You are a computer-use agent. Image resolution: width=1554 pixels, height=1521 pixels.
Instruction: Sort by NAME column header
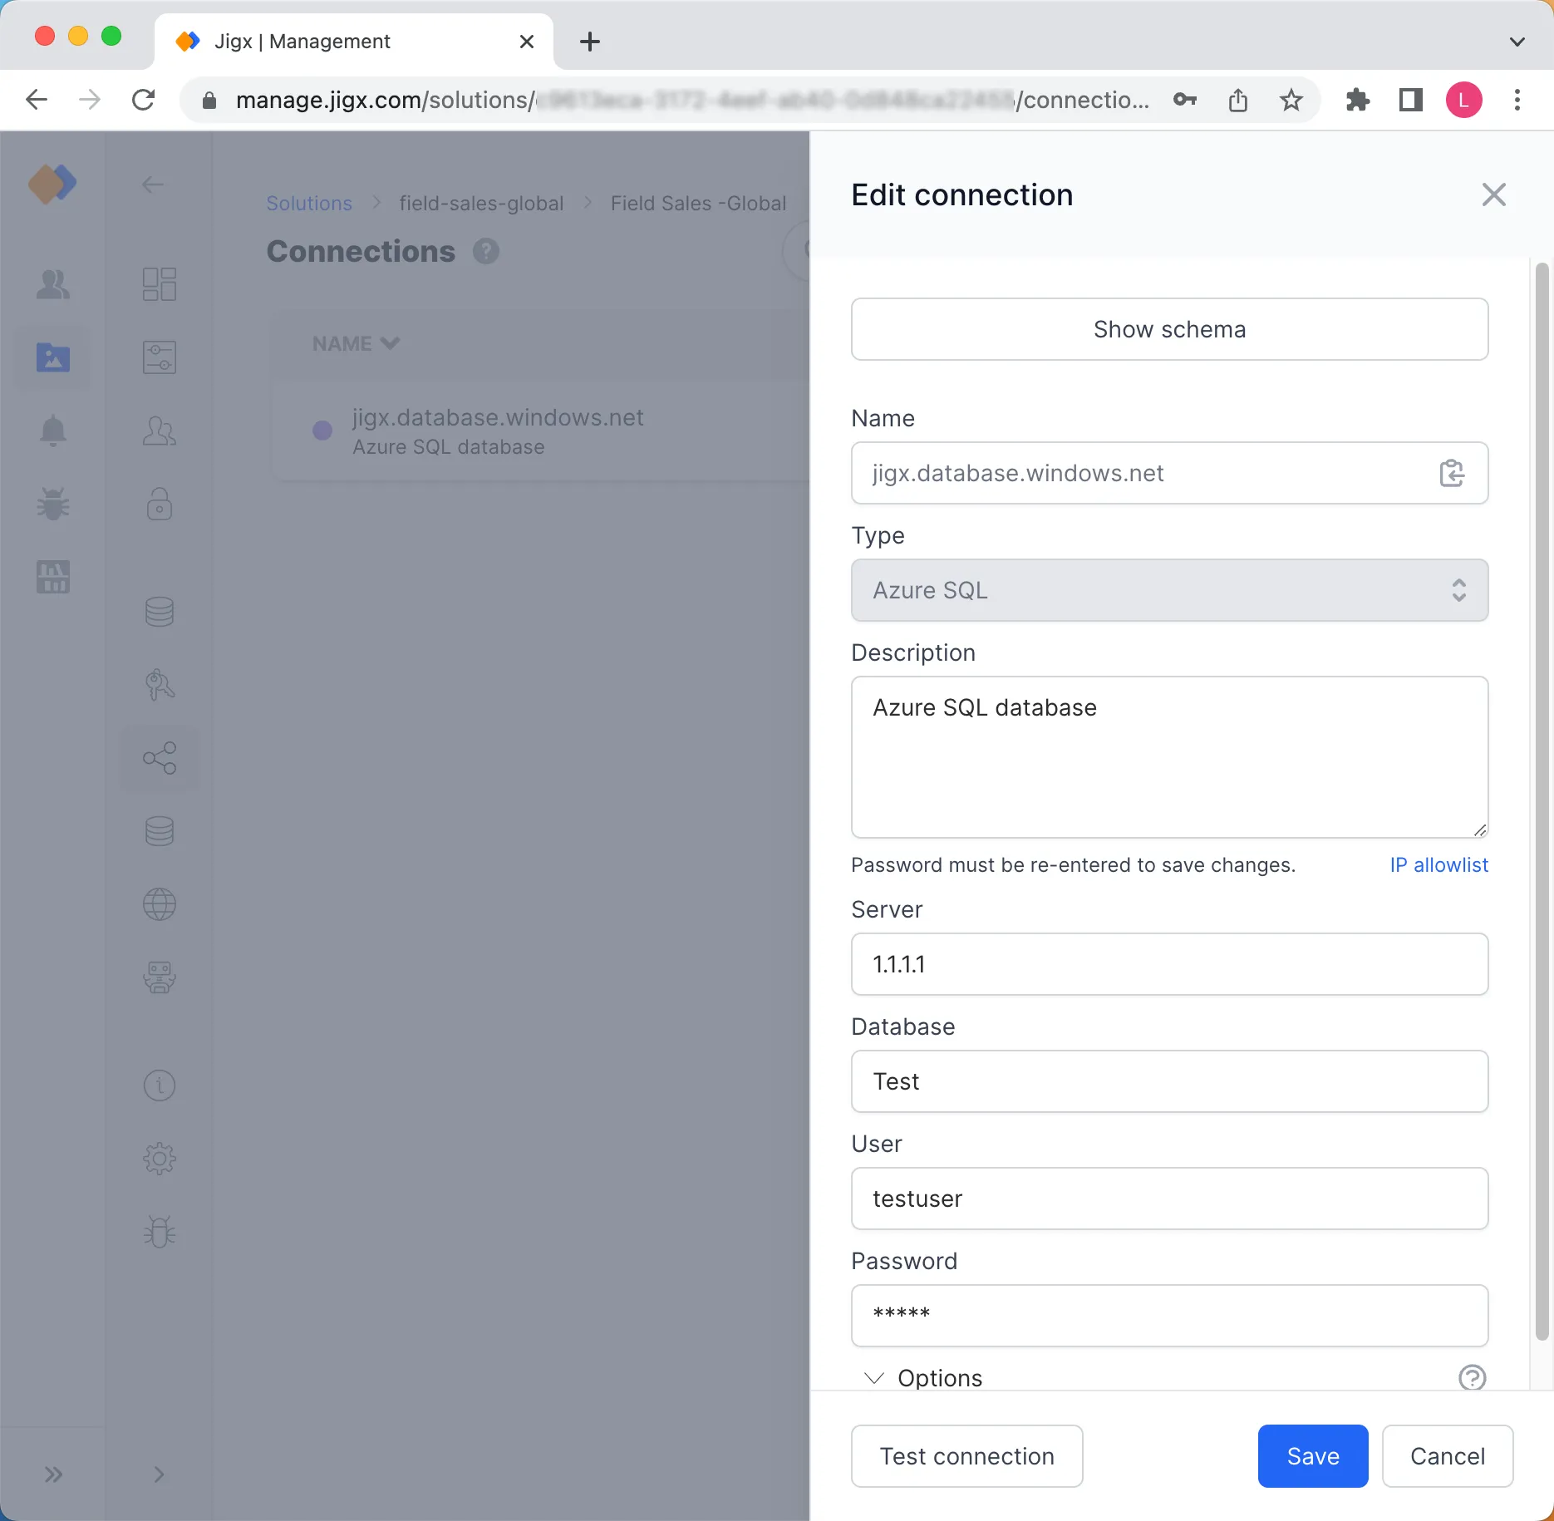coord(357,344)
